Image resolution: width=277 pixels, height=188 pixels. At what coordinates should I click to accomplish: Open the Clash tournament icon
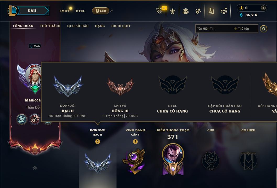(173, 11)
